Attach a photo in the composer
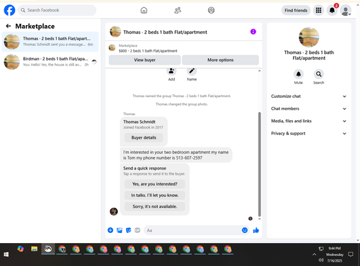The image size is (360, 266). pyautogui.click(x=120, y=230)
